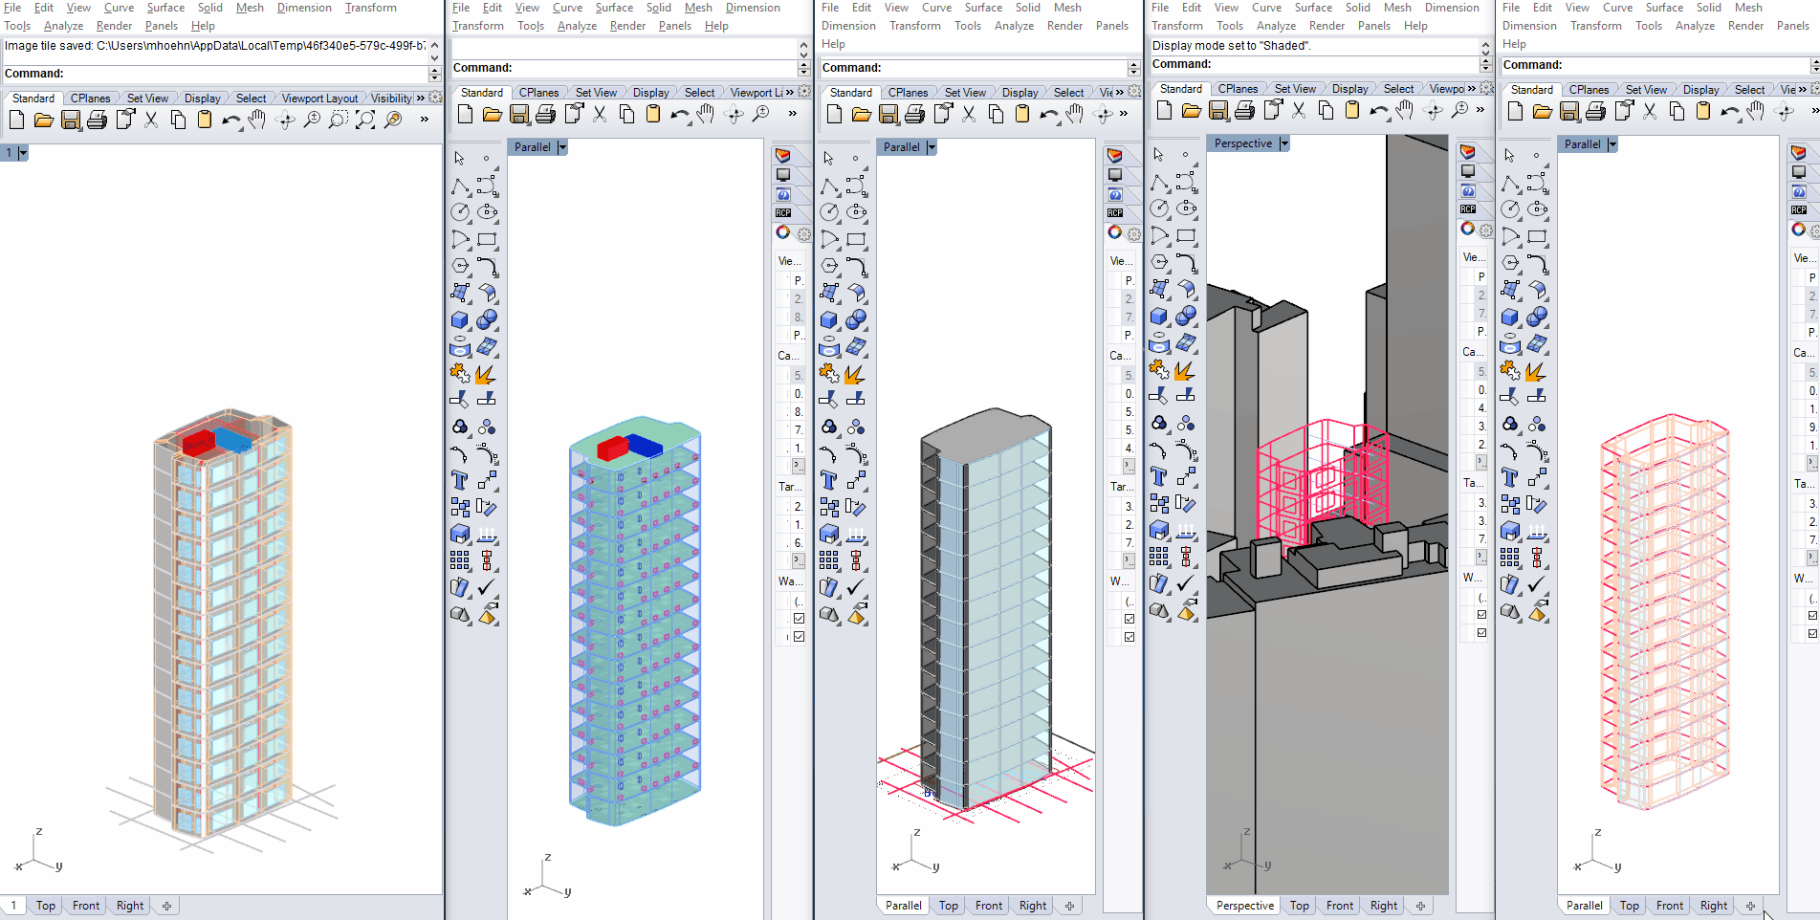Click Check objects checkmark in third window sidebar

tap(856, 587)
